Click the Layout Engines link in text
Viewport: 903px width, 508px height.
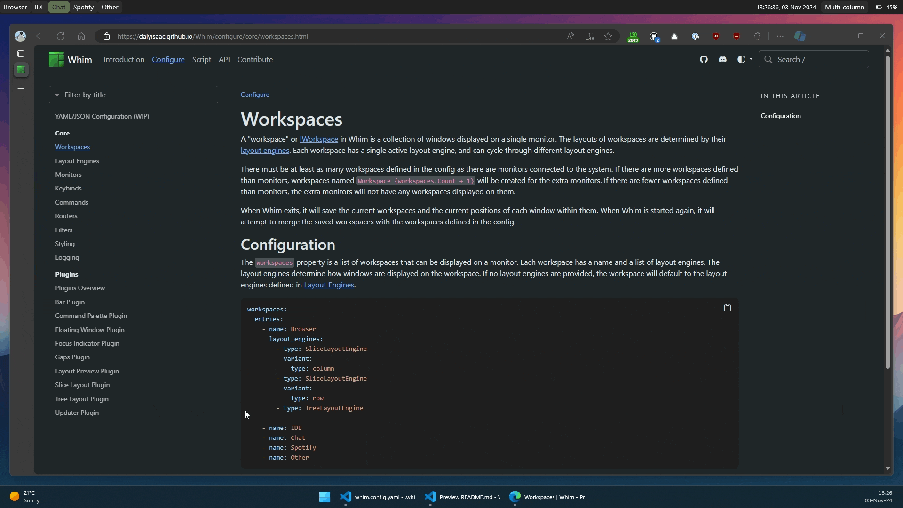(x=329, y=284)
